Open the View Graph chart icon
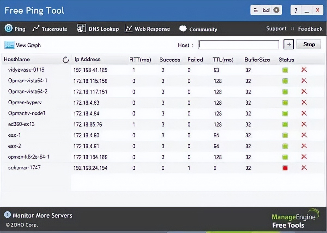The width and height of the screenshot is (327, 233). pos(9,45)
